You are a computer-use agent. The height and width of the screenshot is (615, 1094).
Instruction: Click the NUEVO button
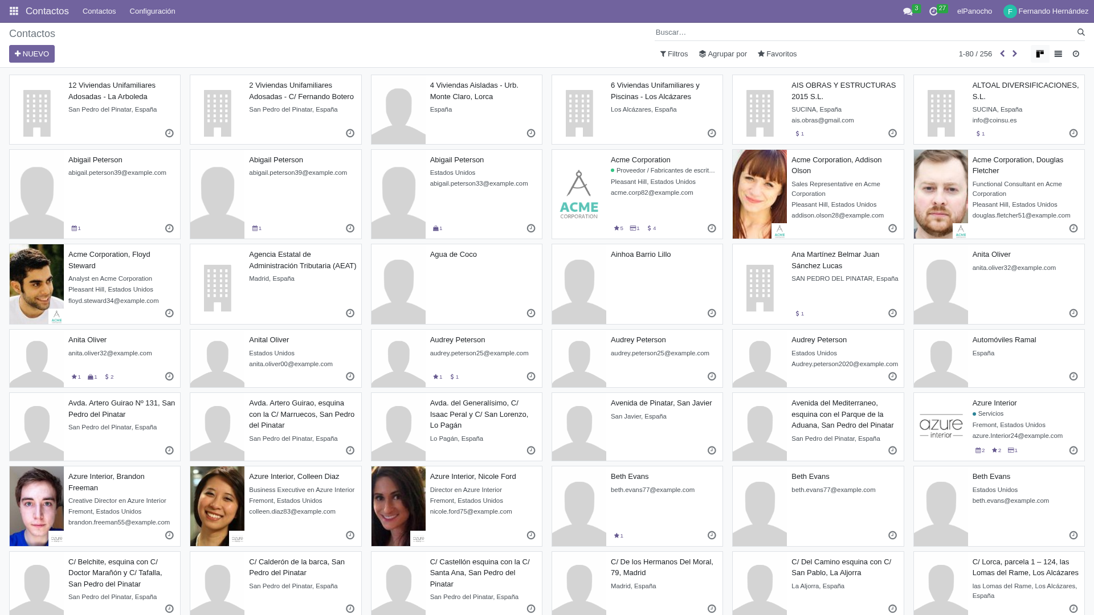[x=31, y=54]
